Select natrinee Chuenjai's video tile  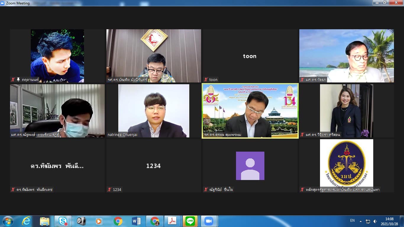point(153,111)
